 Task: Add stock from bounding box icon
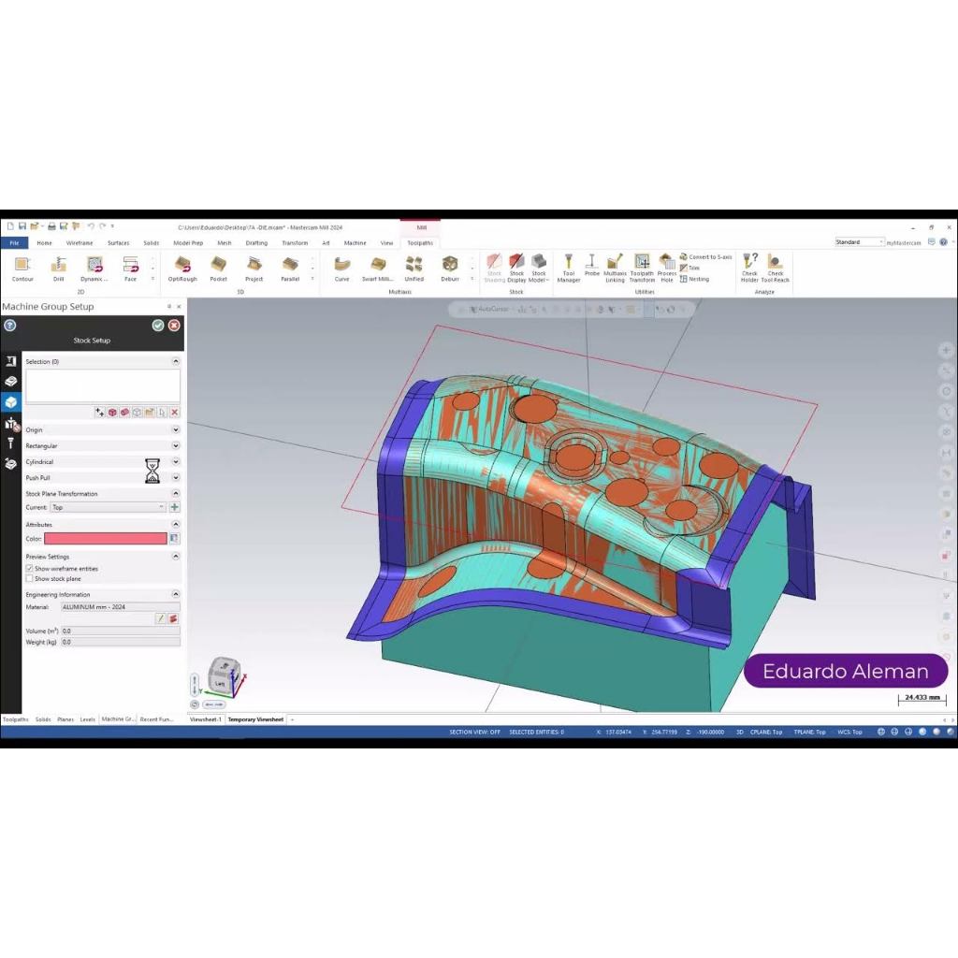pos(137,413)
